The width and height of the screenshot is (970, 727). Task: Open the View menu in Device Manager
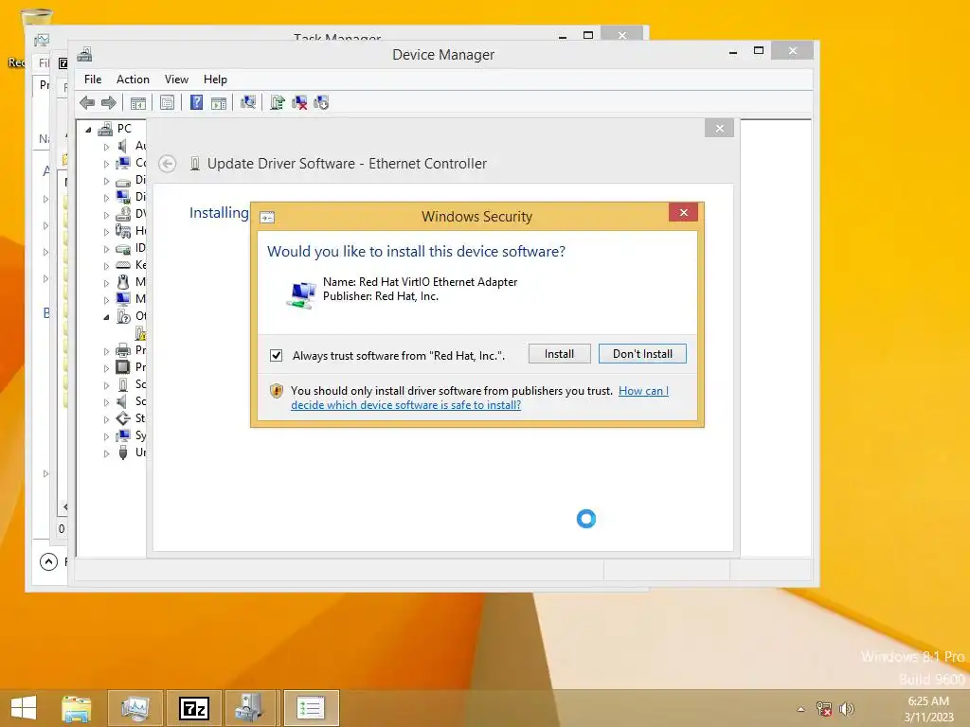coord(176,80)
